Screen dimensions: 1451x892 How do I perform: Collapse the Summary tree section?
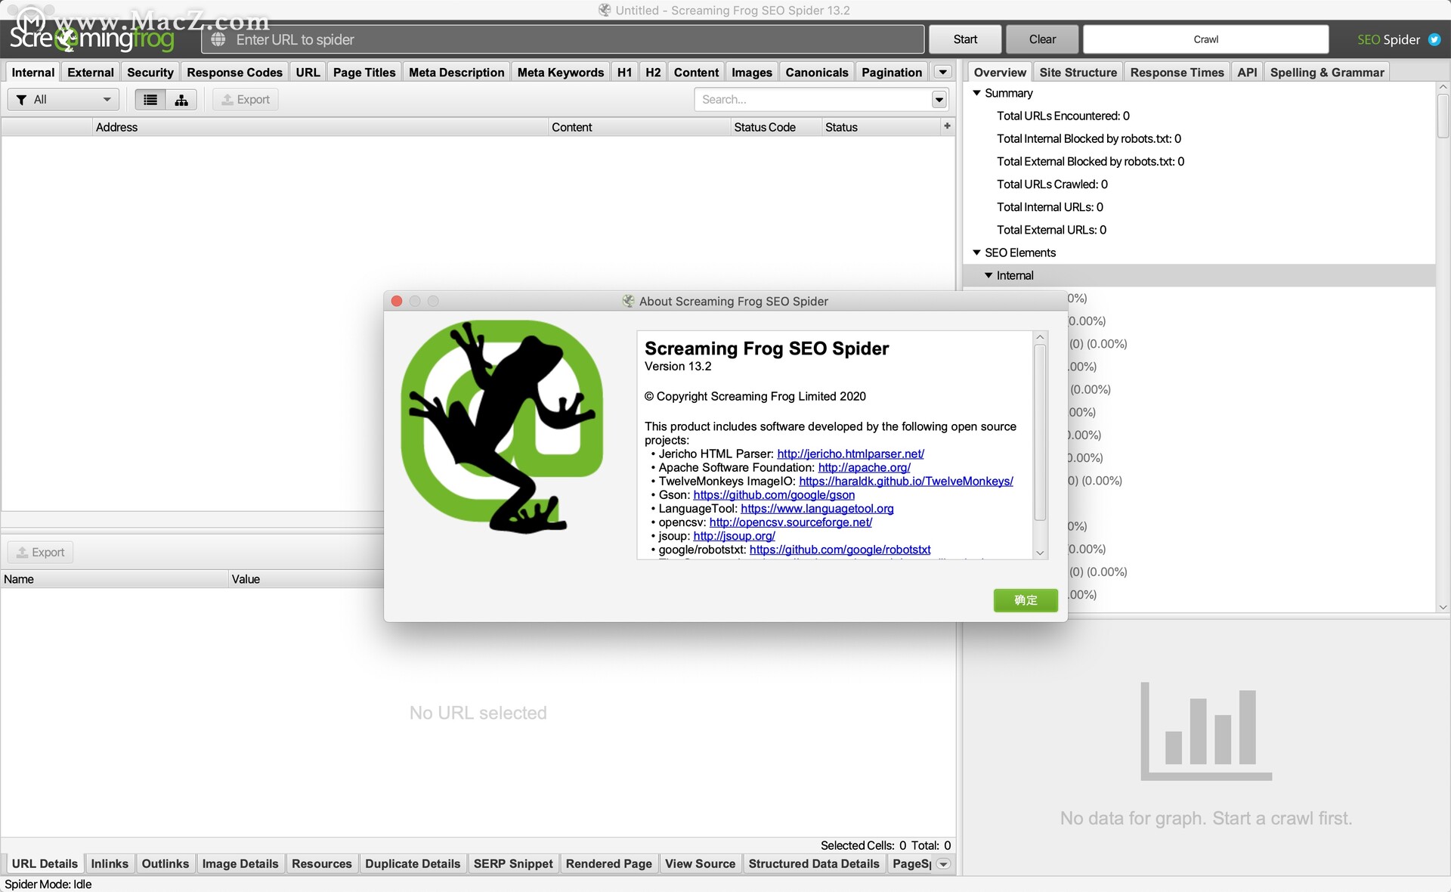tap(976, 93)
